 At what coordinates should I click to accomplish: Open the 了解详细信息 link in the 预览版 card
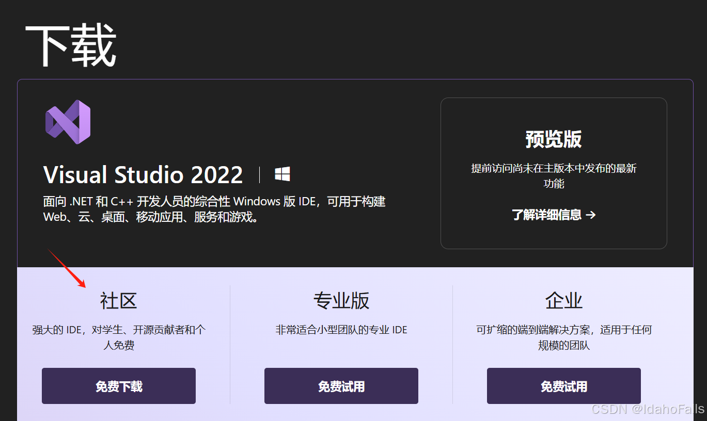click(554, 215)
